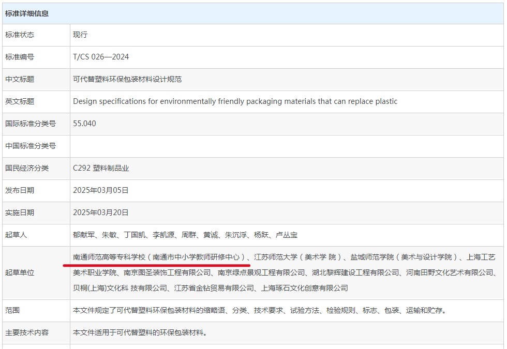This screenshot has height=349, width=507.
Task: Click the drafter names list starting with 郁献军
Action: coord(185,235)
